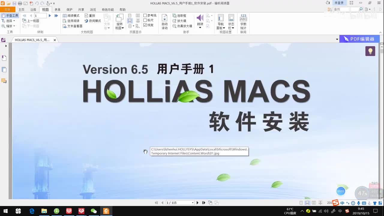
Task: Open the pages thumbnail panel icon
Action: 4,70
